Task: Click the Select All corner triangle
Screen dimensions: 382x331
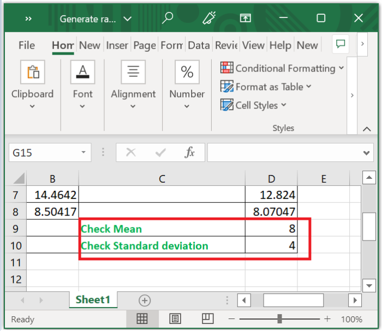Action: [19, 178]
